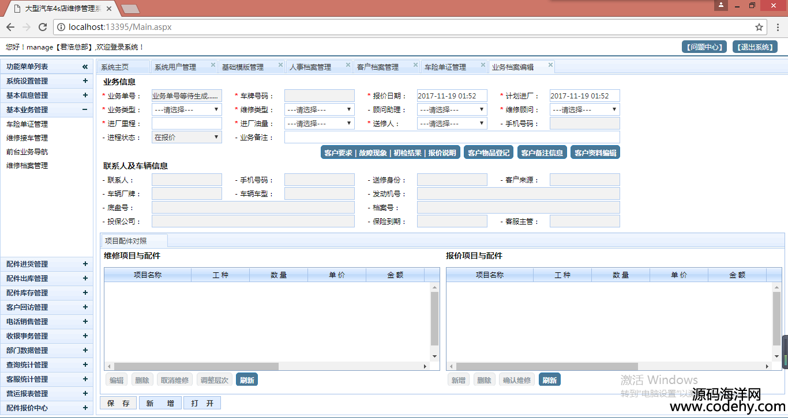Expand 查询统计管理 menu section
This screenshot has height=418, width=788.
[x=85, y=365]
